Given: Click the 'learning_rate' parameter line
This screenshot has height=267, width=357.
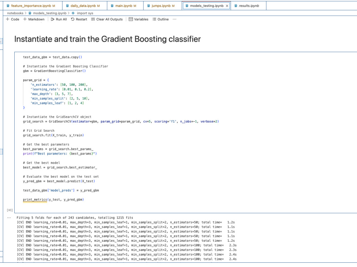Looking at the screenshot, I should point(62,89).
